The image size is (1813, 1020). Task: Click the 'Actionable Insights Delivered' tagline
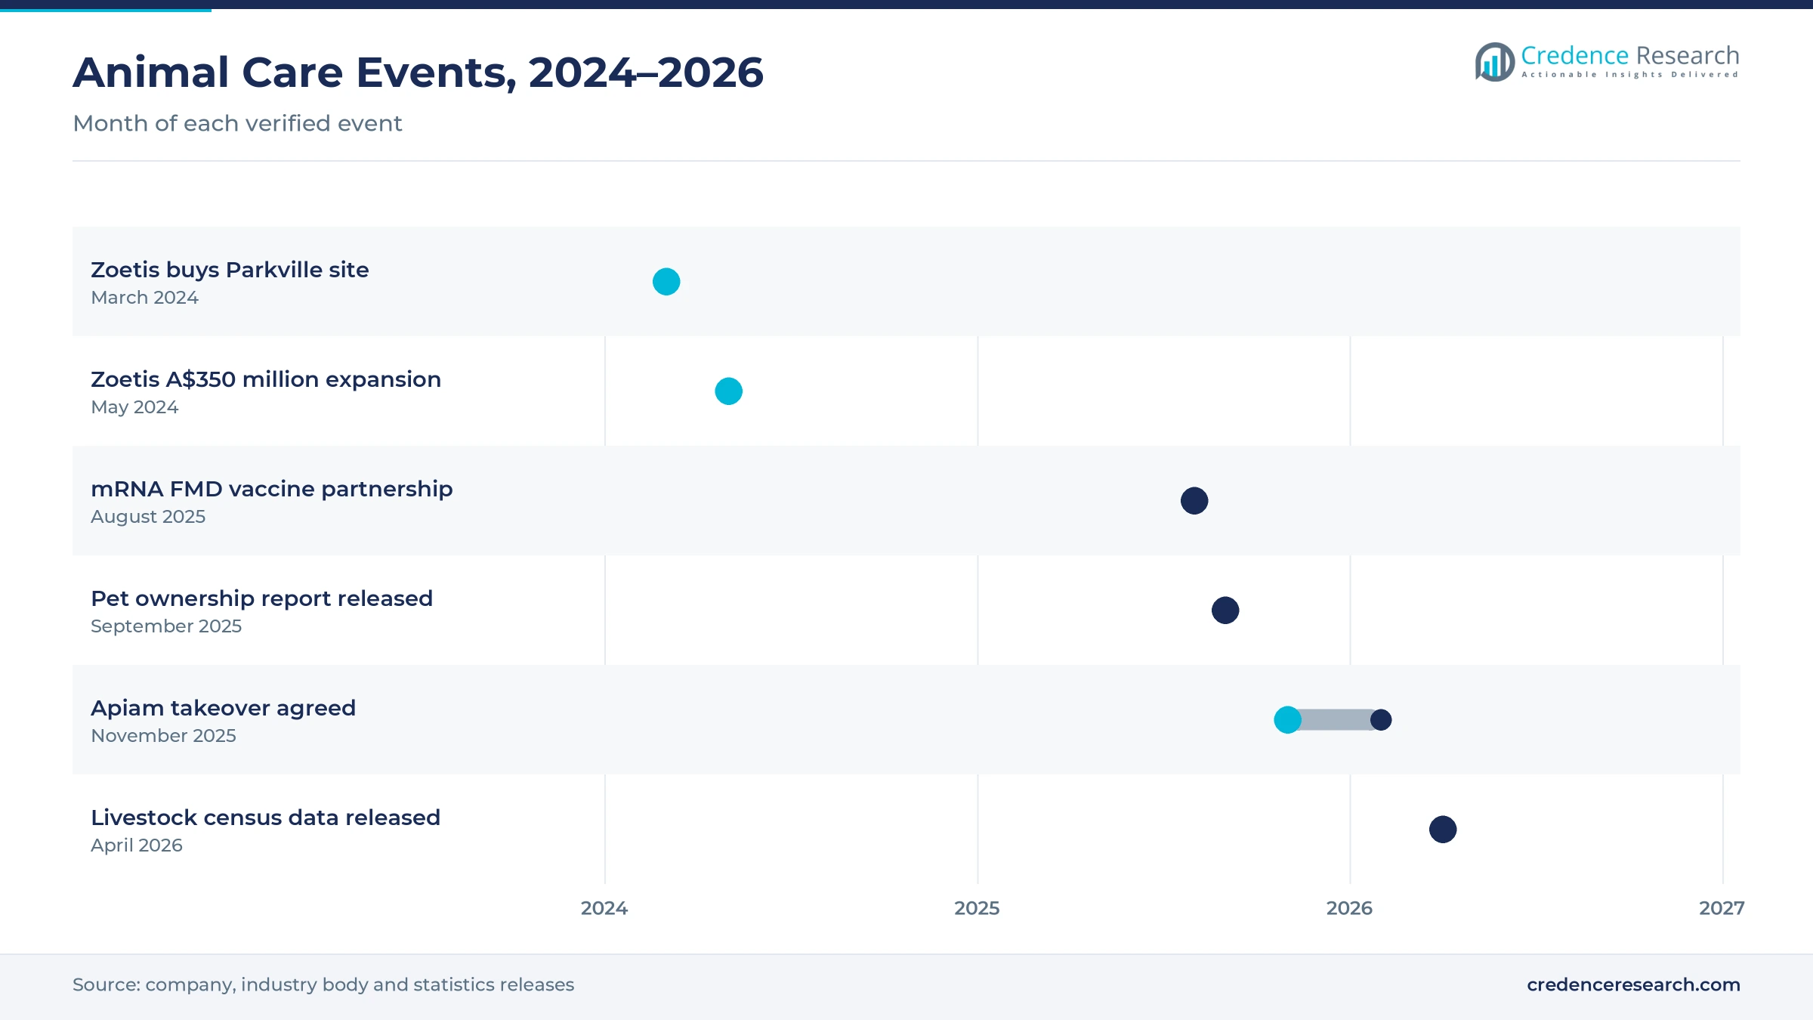pos(1630,75)
